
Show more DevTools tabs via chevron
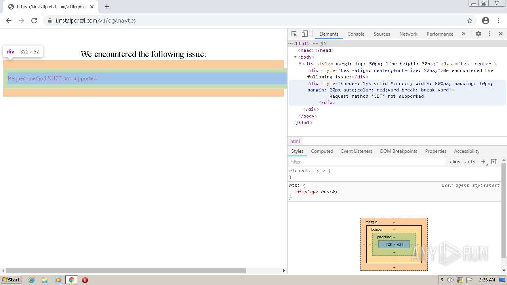(x=463, y=34)
